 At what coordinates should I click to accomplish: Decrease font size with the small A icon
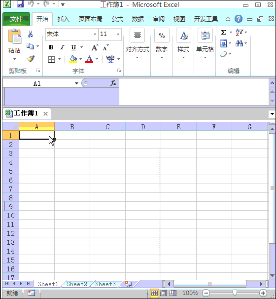tap(105, 47)
